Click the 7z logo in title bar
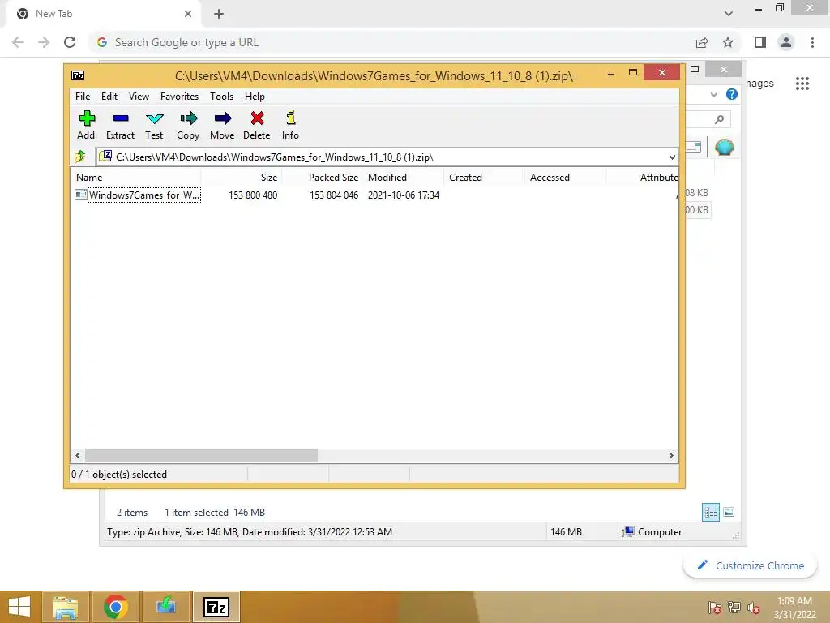This screenshot has height=623, width=830. [78, 75]
